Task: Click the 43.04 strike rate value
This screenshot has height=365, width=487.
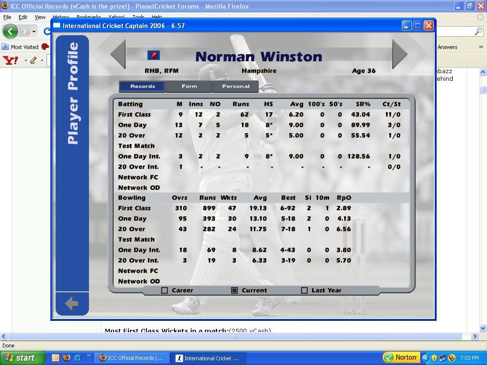Action: pyautogui.click(x=360, y=114)
